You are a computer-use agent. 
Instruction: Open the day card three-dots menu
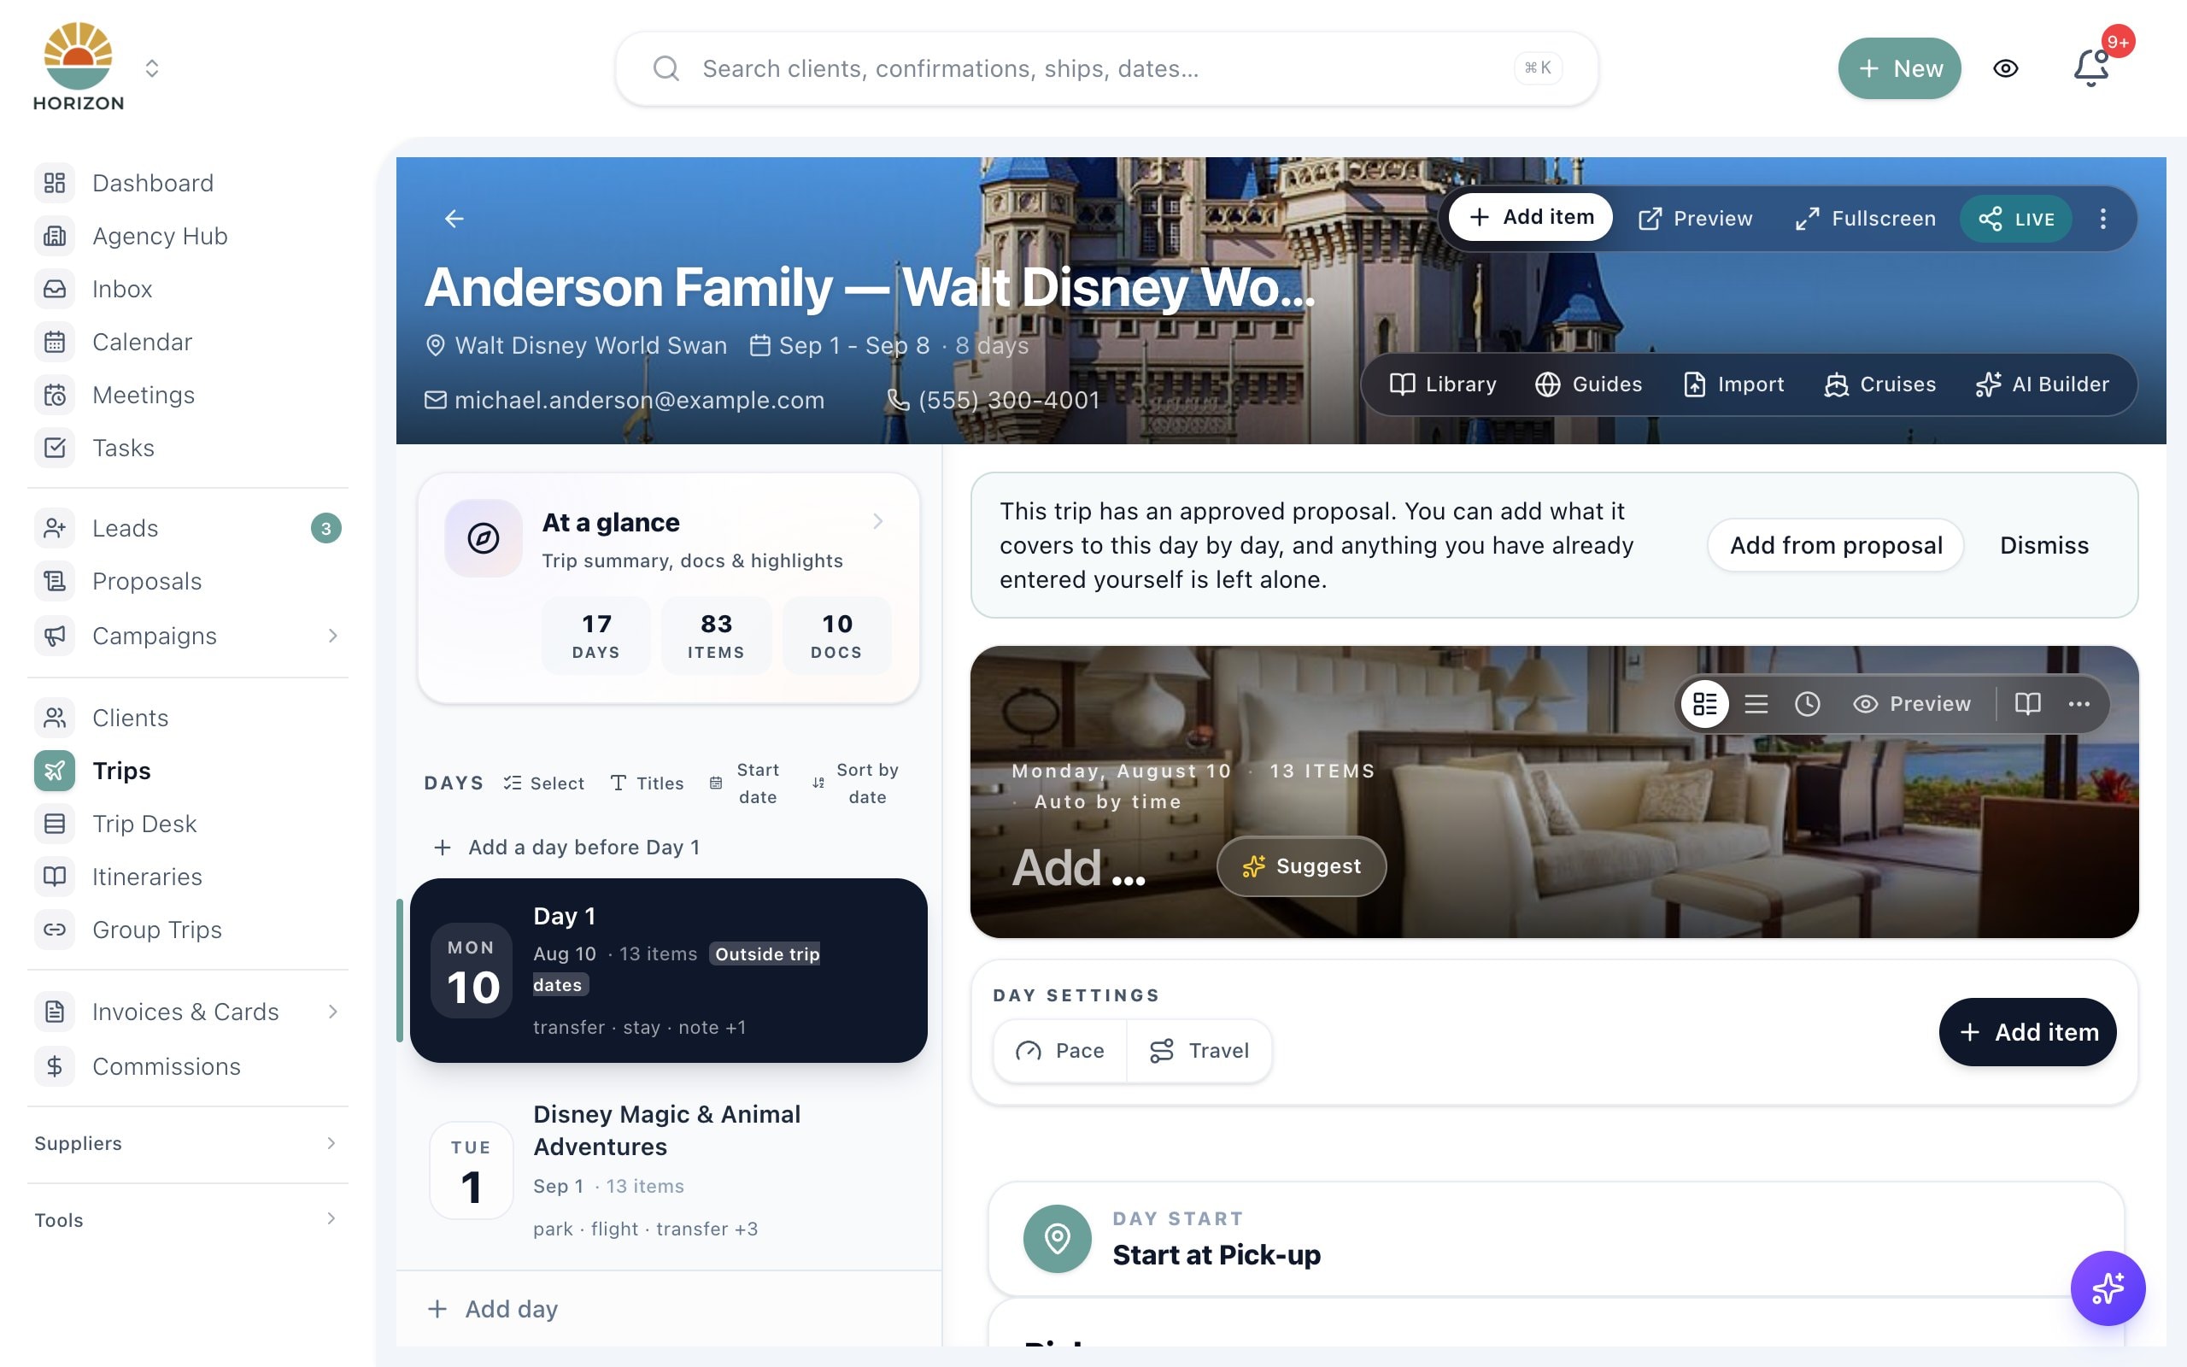coord(2079,703)
